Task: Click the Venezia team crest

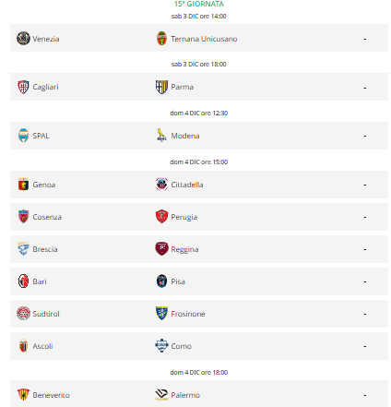Action: (x=23, y=39)
